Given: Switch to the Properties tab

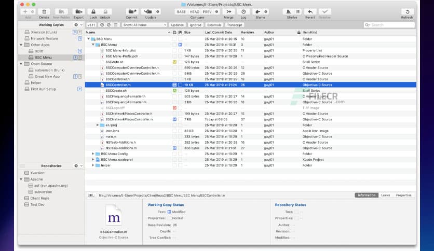Looking at the screenshot, I should [403, 195].
